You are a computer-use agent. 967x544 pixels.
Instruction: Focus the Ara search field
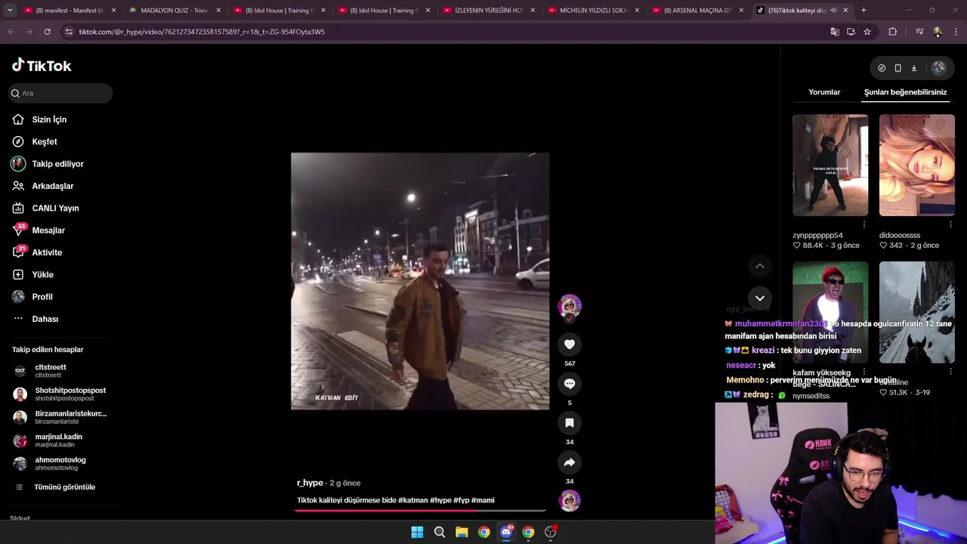60,93
